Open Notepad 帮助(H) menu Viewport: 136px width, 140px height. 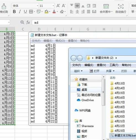pos(85,41)
